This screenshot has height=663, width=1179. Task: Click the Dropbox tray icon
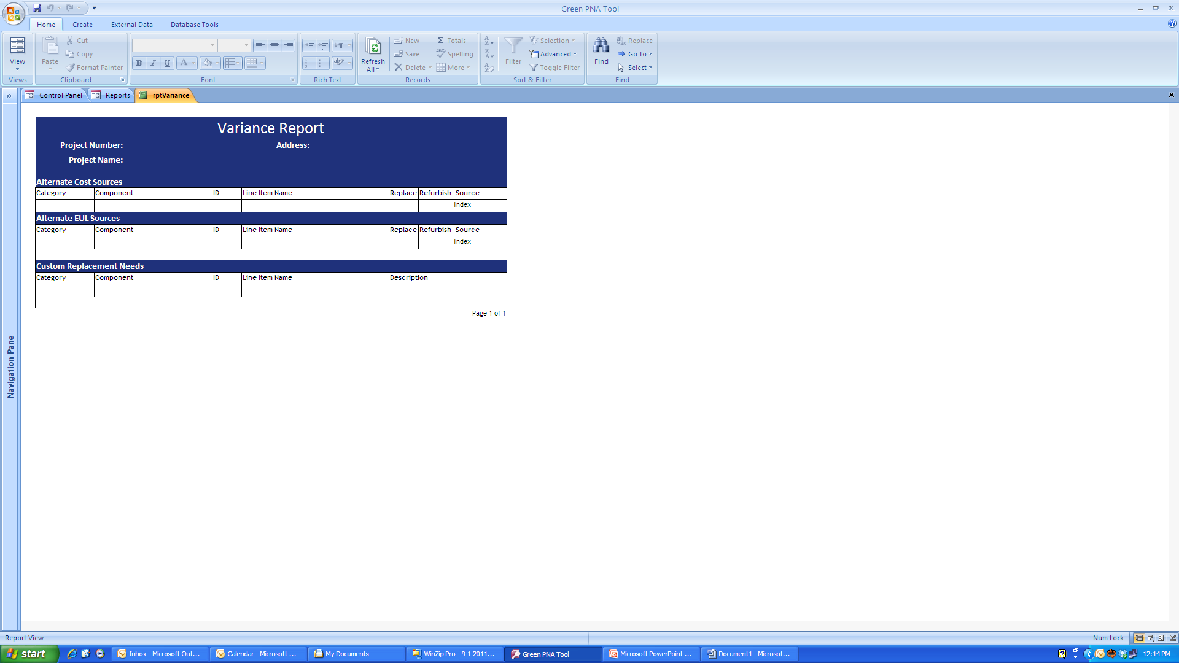pos(1123,654)
